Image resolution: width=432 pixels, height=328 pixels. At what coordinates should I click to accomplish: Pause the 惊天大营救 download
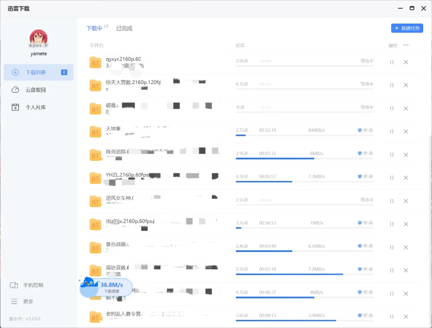tap(392, 85)
